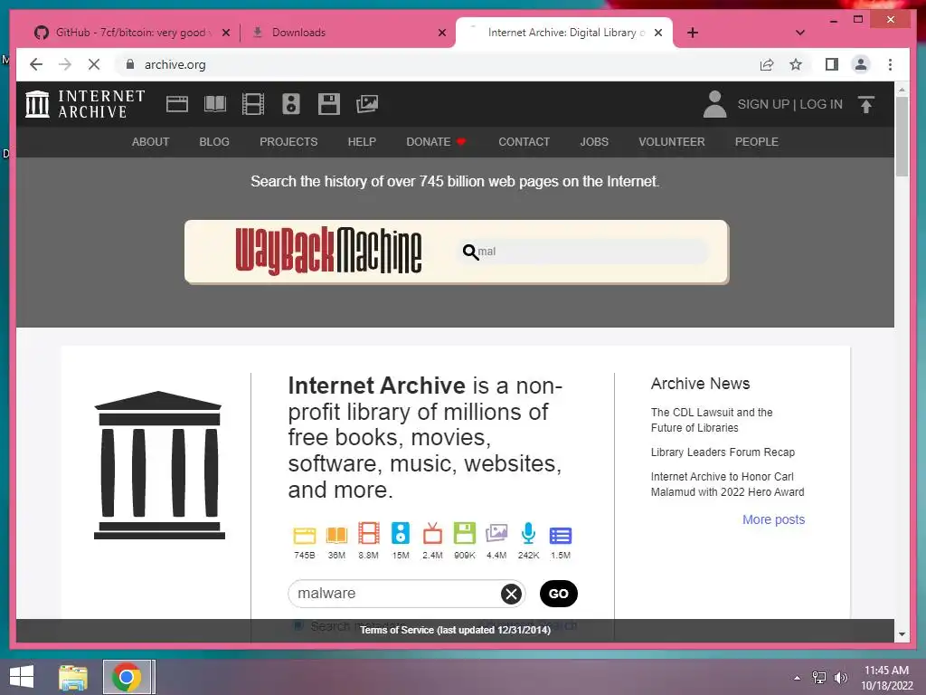Open the TV icon labeled 2.4M
This screenshot has height=695, width=926.
[432, 534]
